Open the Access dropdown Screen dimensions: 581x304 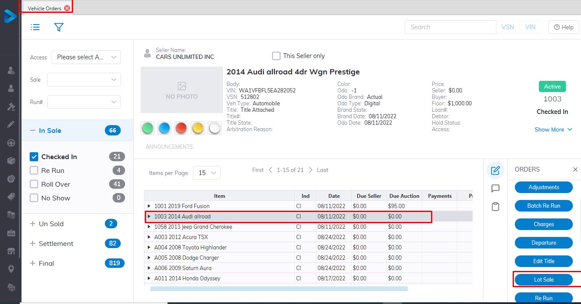point(86,57)
